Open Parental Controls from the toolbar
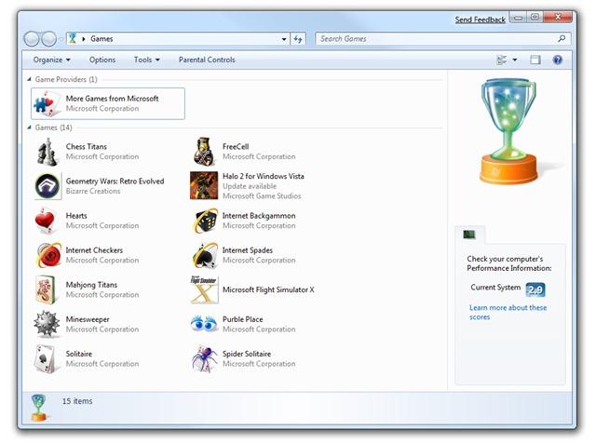Image resolution: width=596 pixels, height=444 pixels. tap(207, 60)
